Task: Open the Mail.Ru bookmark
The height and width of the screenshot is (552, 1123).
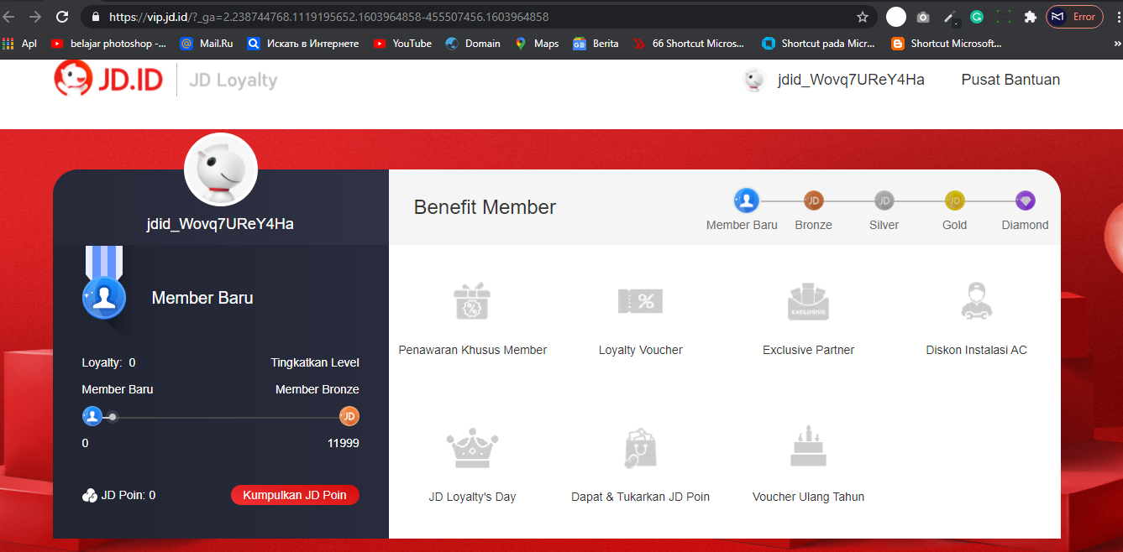Action: [207, 44]
